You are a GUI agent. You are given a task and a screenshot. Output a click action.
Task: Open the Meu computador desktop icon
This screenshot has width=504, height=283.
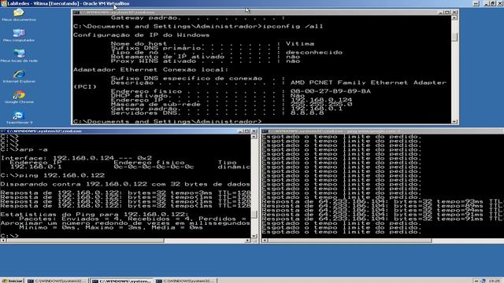coord(19,35)
